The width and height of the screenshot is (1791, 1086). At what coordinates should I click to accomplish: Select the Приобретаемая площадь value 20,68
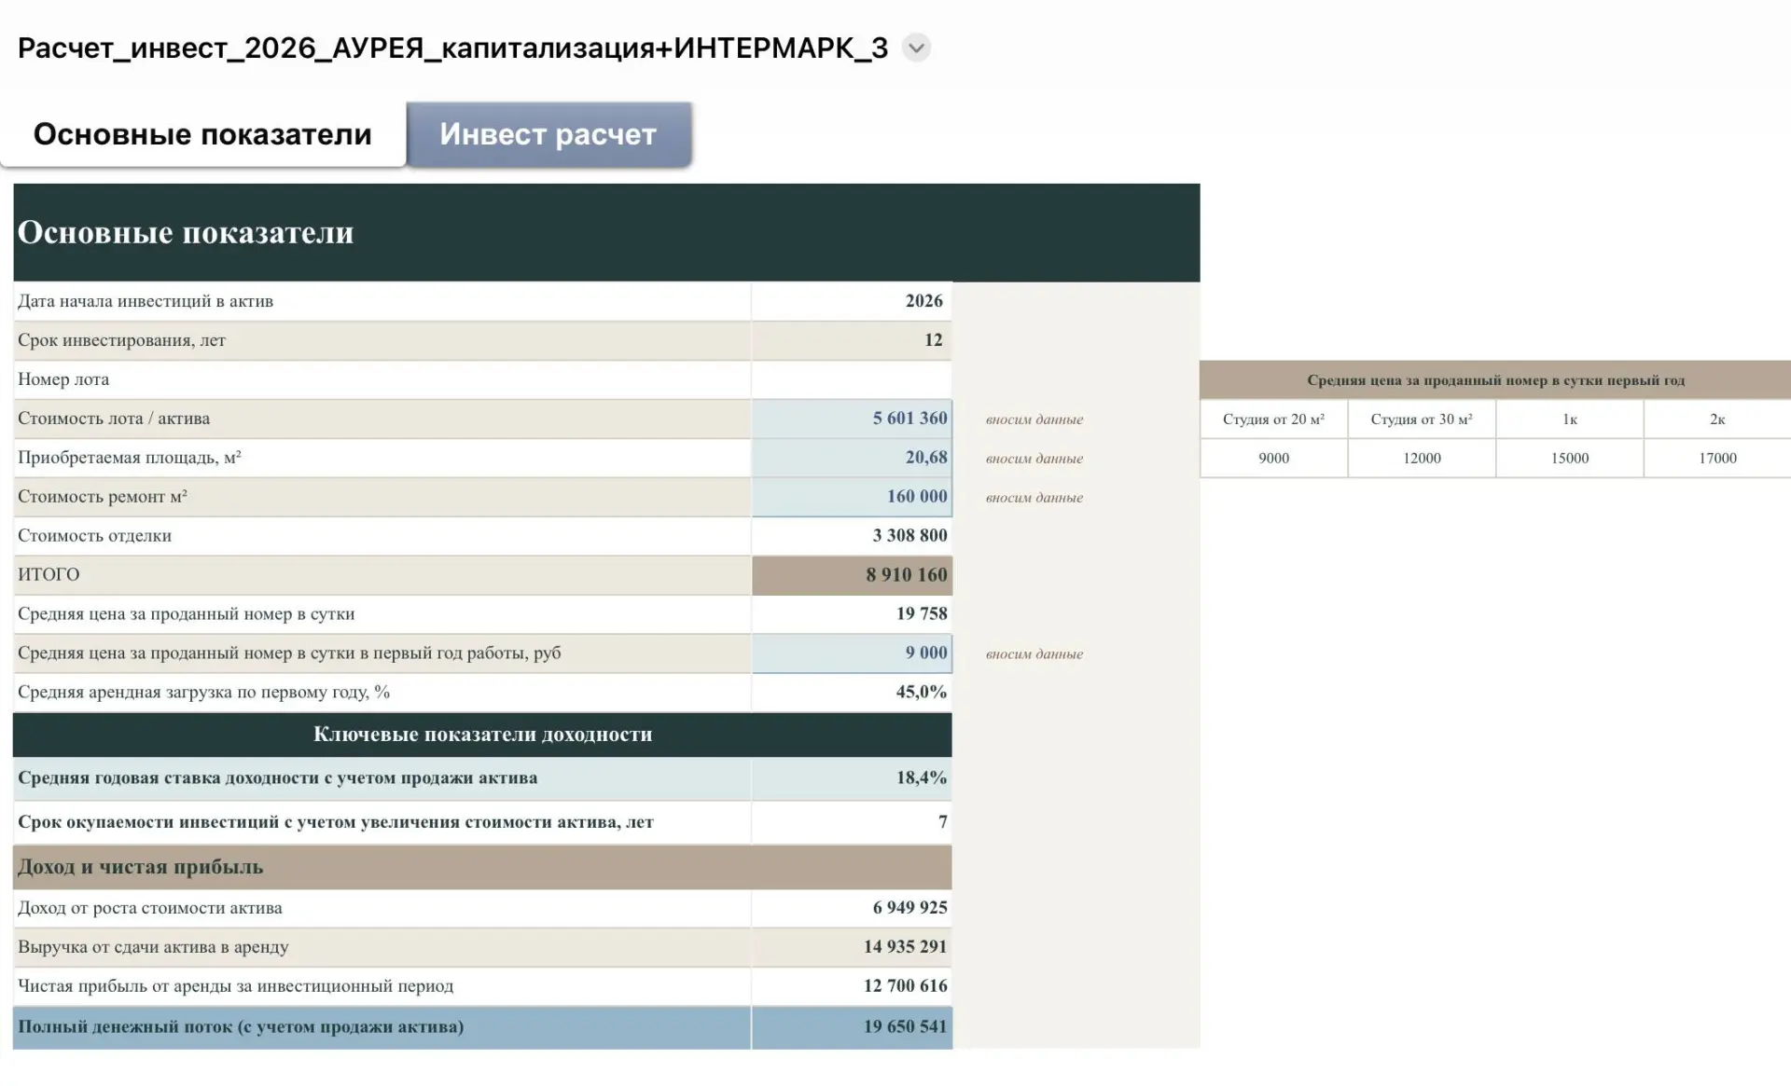pyautogui.click(x=852, y=458)
